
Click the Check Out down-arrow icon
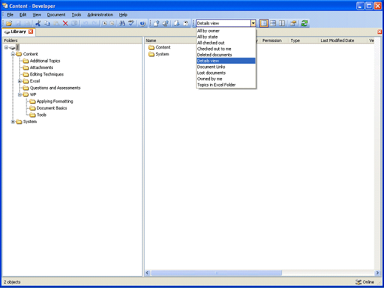tap(177, 23)
